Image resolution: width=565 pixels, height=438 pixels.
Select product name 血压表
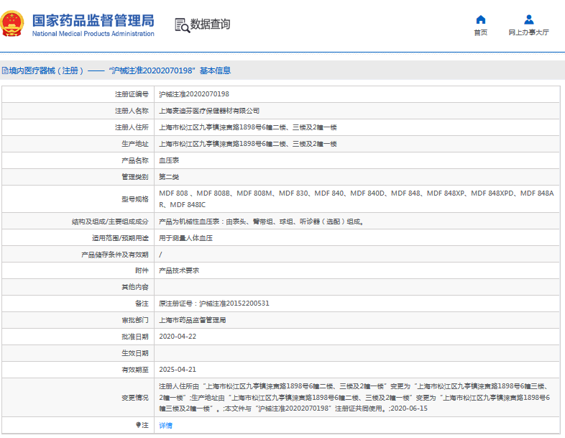click(x=169, y=160)
